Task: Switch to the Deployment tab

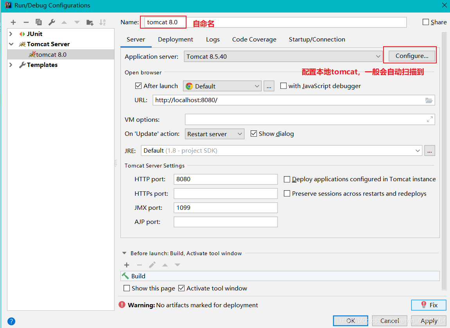Action: pyautogui.click(x=176, y=40)
